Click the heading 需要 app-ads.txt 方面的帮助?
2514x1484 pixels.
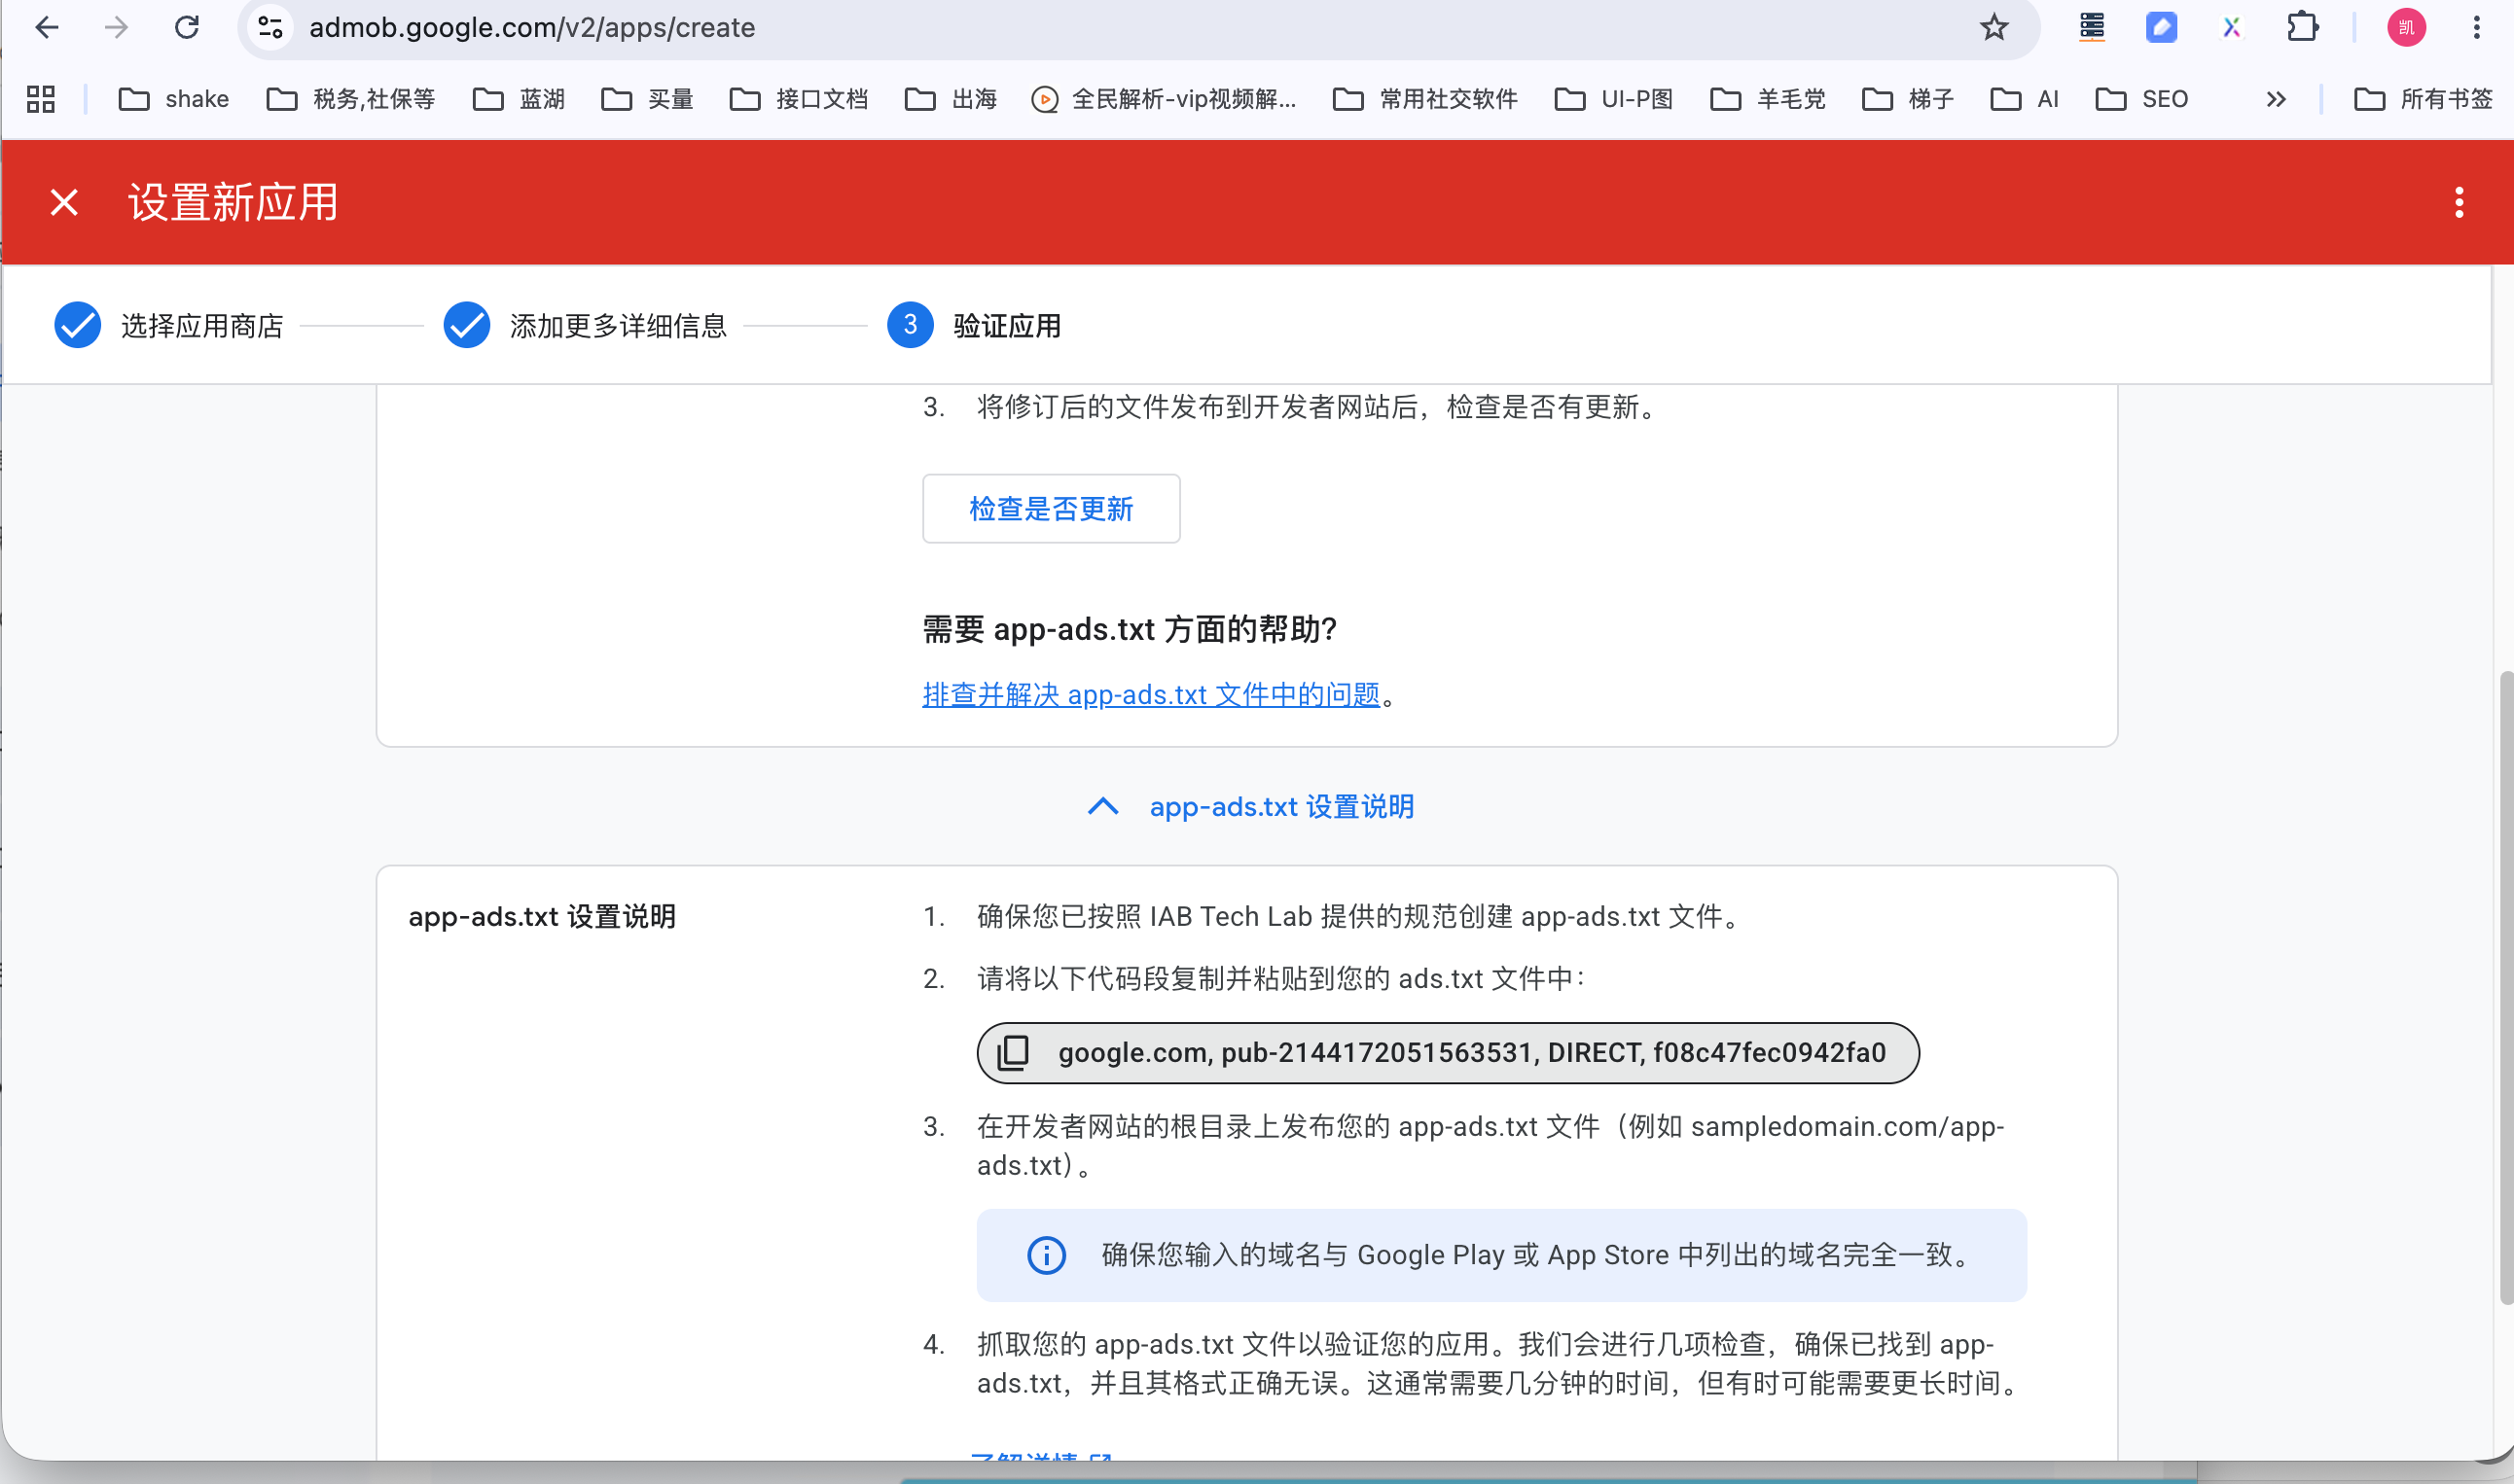pyautogui.click(x=1130, y=629)
